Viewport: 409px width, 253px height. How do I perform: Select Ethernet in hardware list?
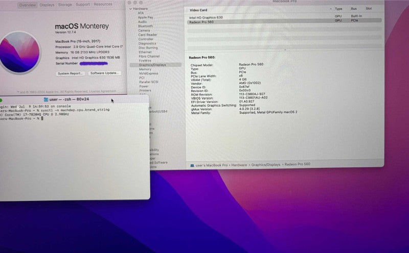[145, 52]
